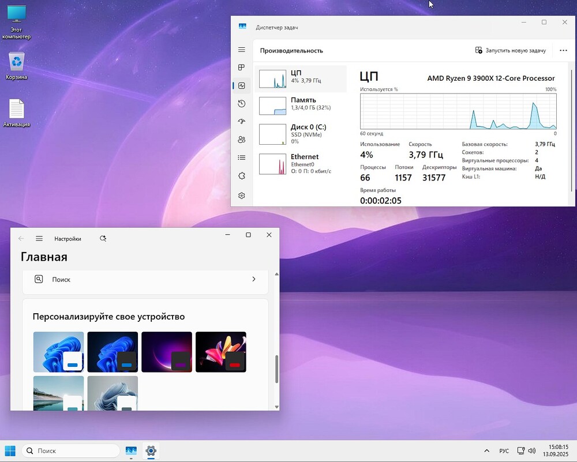Open the Windows Start button
The height and width of the screenshot is (462, 577).
[x=10, y=450]
